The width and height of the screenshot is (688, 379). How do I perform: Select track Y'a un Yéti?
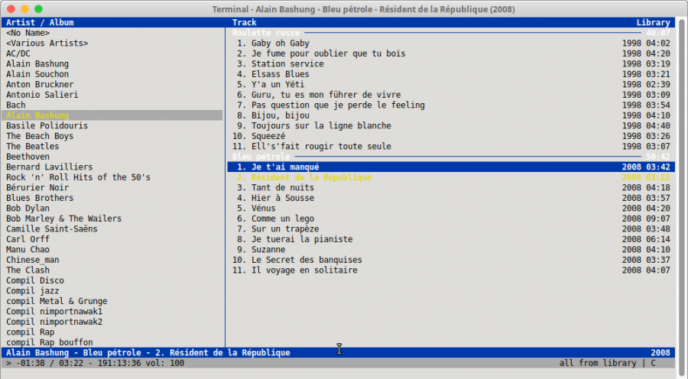click(451, 85)
